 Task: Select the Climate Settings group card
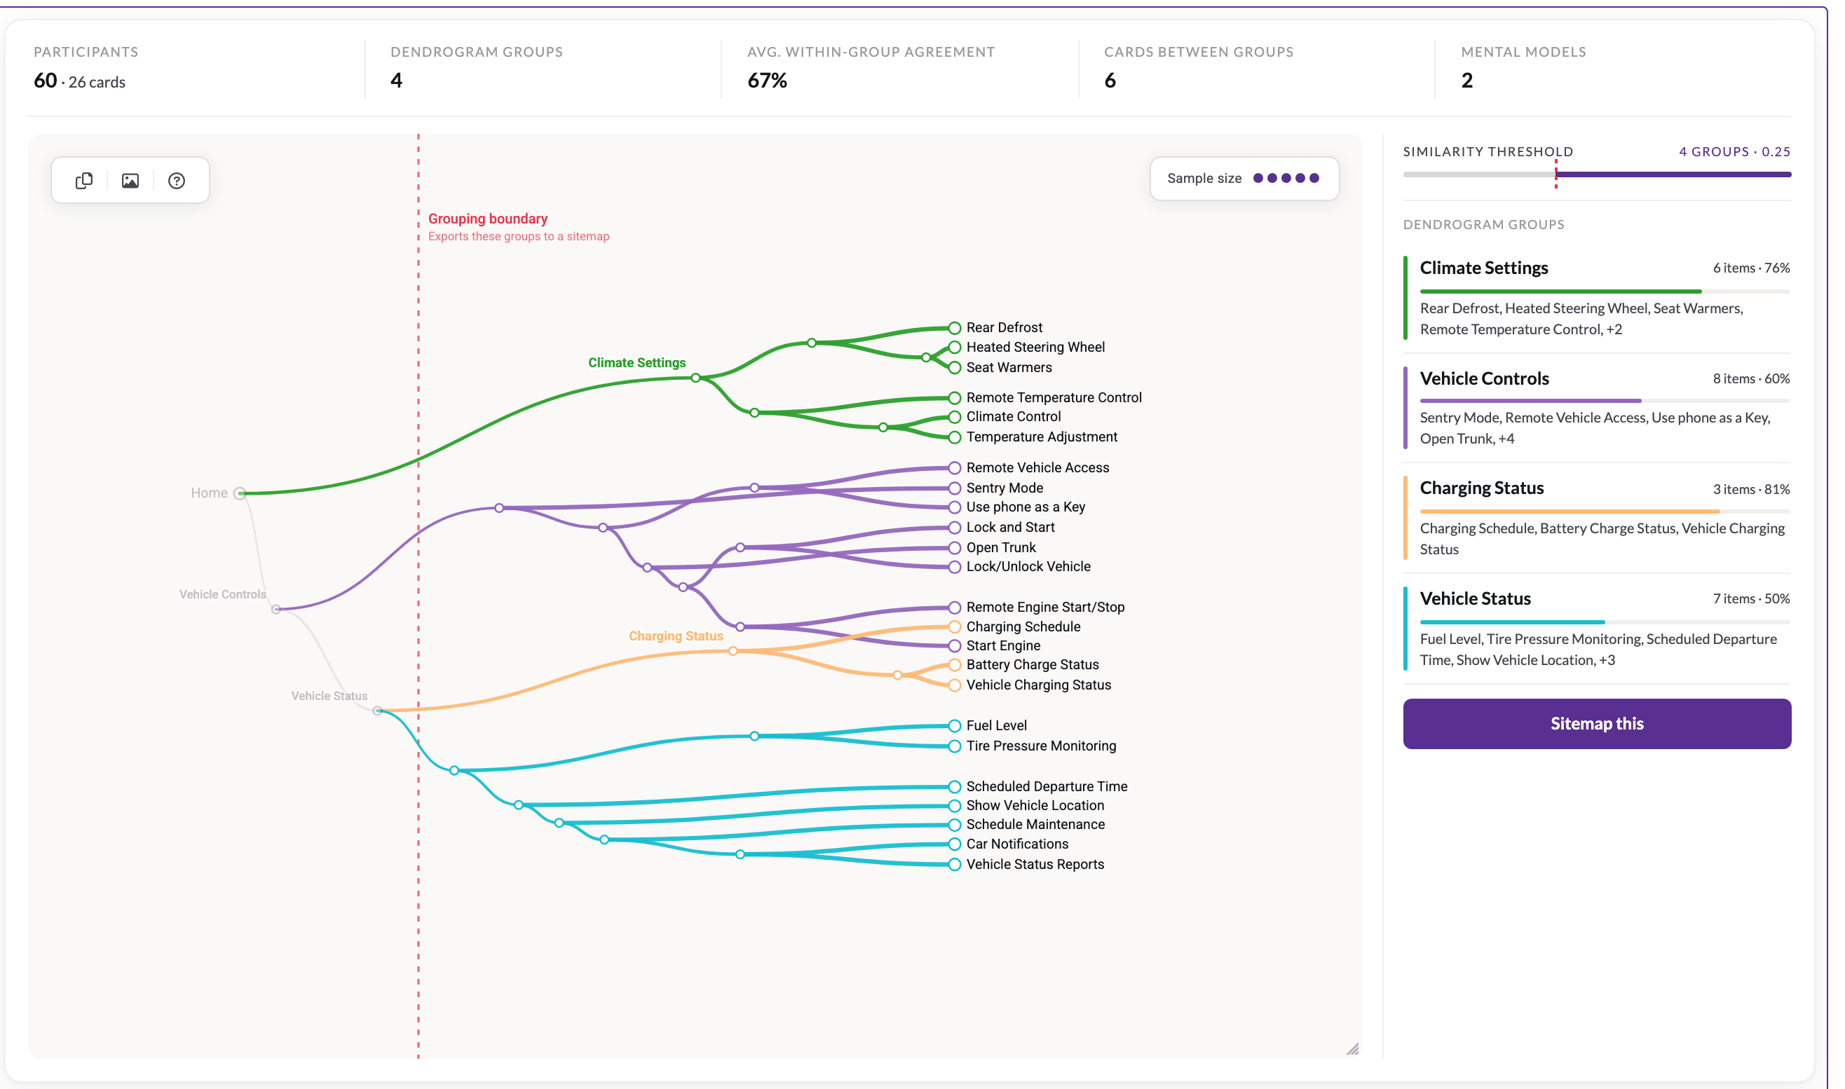click(x=1596, y=298)
